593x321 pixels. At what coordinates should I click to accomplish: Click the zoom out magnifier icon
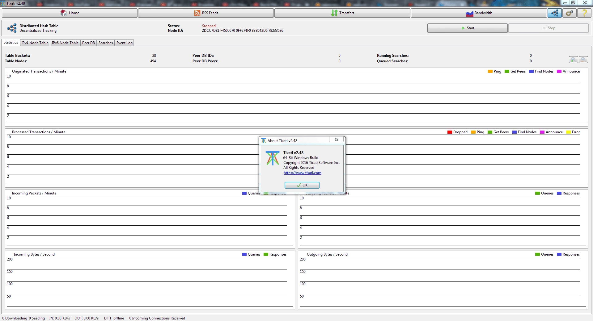coord(583,60)
